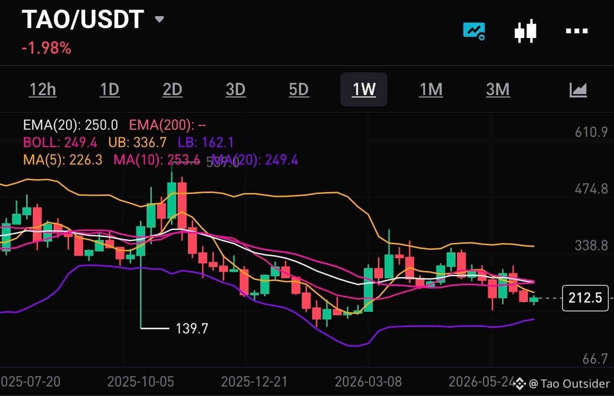Select the 1D timeframe
Viewport: 614px width, 396px height.
[x=109, y=89]
